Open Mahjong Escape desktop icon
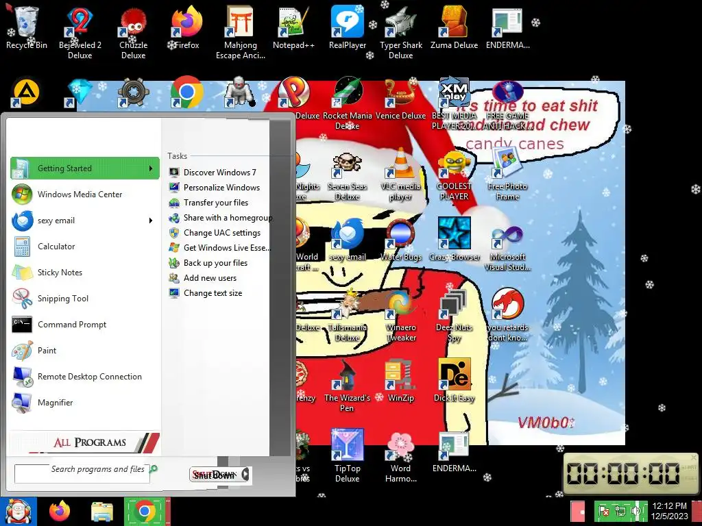Screen dimensions: 702x526 tap(241, 33)
